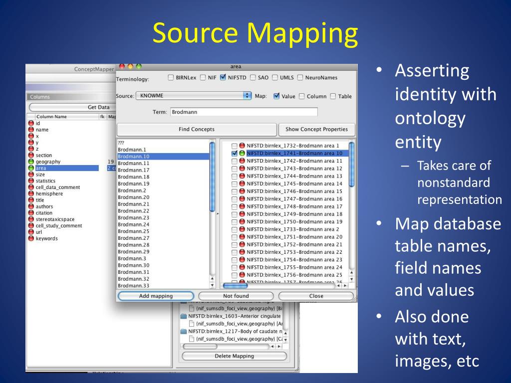Viewport: 511px width, 383px height.
Task: Click the green icon of Brodmann area 10 concept
Action: [242, 153]
